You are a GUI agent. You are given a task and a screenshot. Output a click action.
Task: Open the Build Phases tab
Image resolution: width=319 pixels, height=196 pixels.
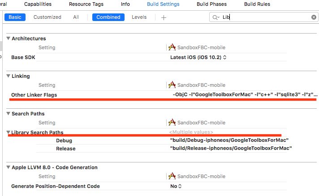click(x=211, y=4)
